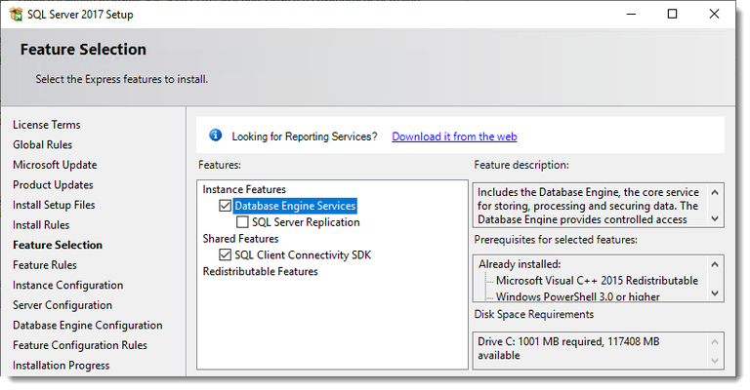Click Feature description scroll up arrow

tap(715, 192)
